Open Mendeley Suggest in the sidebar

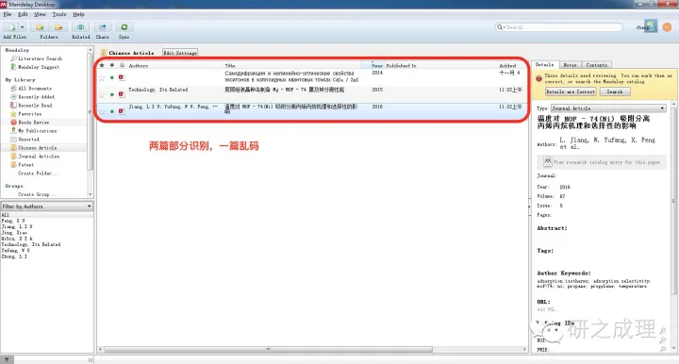pyautogui.click(x=35, y=67)
